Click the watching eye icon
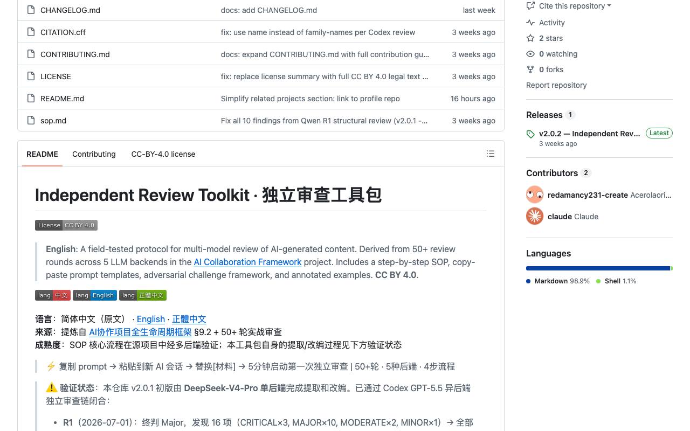The width and height of the screenshot is (690, 431). click(530, 54)
